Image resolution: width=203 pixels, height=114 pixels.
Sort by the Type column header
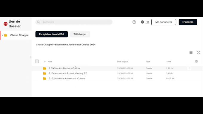tap(148, 62)
